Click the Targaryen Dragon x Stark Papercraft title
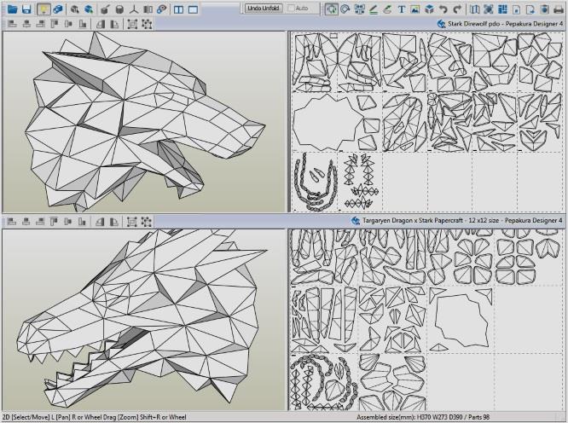Viewport: 568px width, 423px height. pyautogui.click(x=462, y=220)
